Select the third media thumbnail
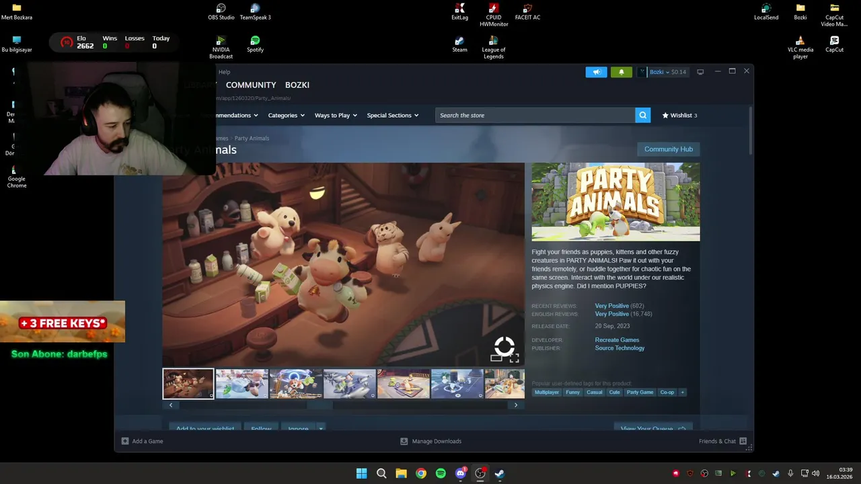 [296, 384]
